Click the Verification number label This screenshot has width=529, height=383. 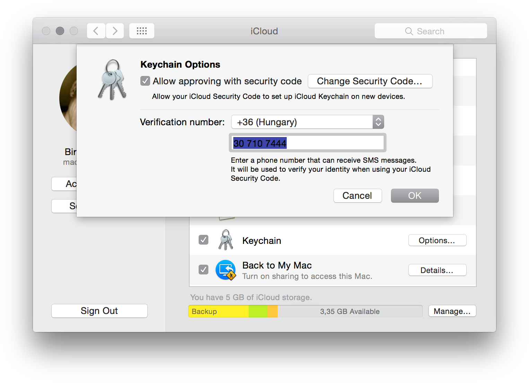182,122
